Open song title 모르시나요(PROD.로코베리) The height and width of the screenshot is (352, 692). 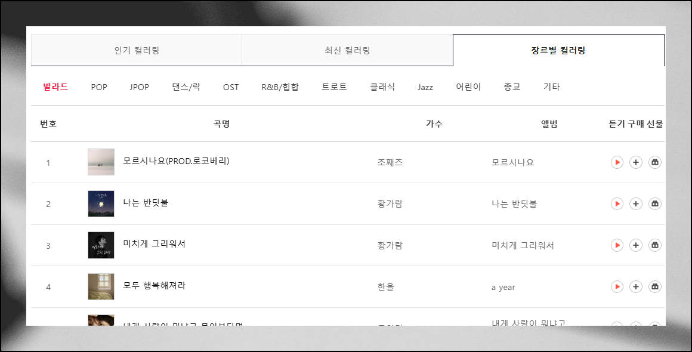[176, 161]
